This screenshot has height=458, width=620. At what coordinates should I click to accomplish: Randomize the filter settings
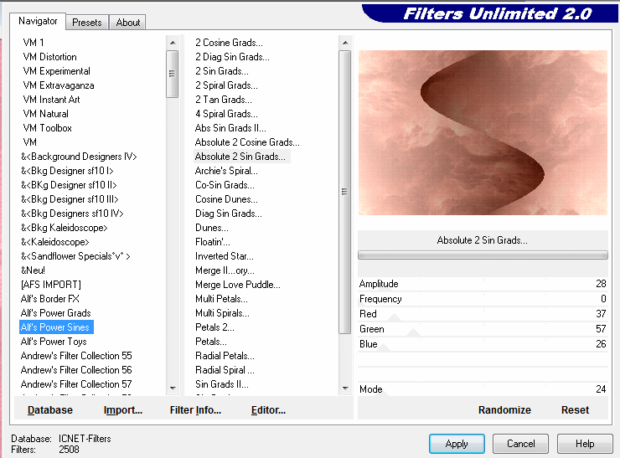(504, 410)
